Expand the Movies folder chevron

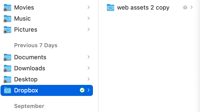(88, 8)
